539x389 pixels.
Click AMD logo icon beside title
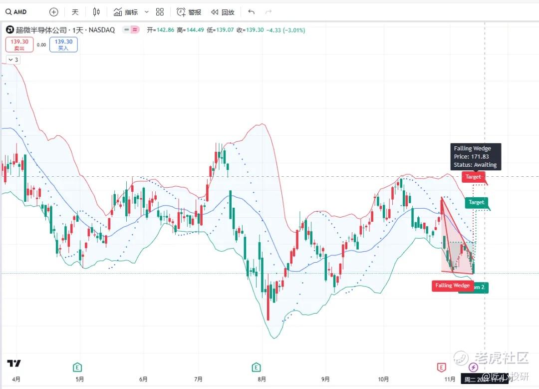[9, 30]
